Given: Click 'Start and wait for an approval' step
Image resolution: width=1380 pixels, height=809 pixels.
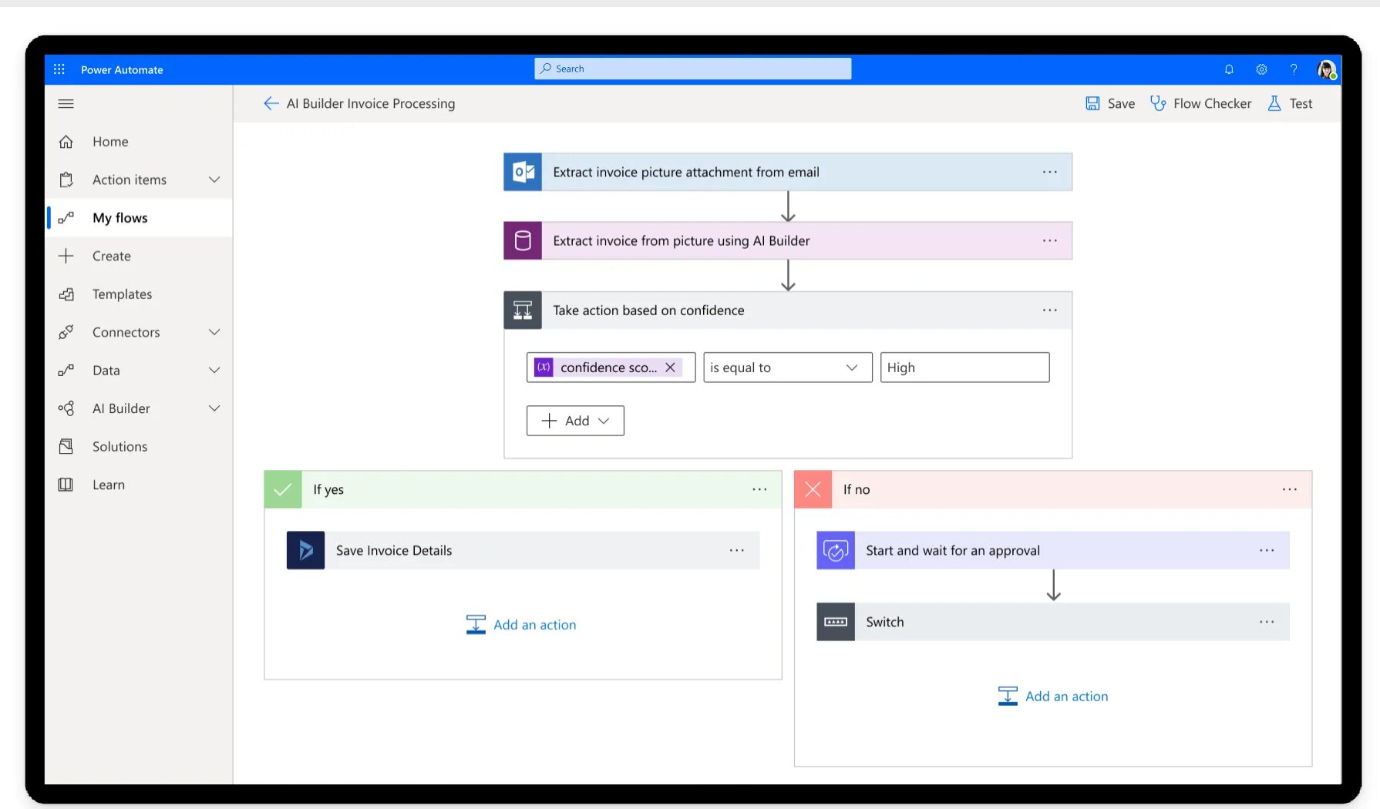Looking at the screenshot, I should tap(1053, 550).
